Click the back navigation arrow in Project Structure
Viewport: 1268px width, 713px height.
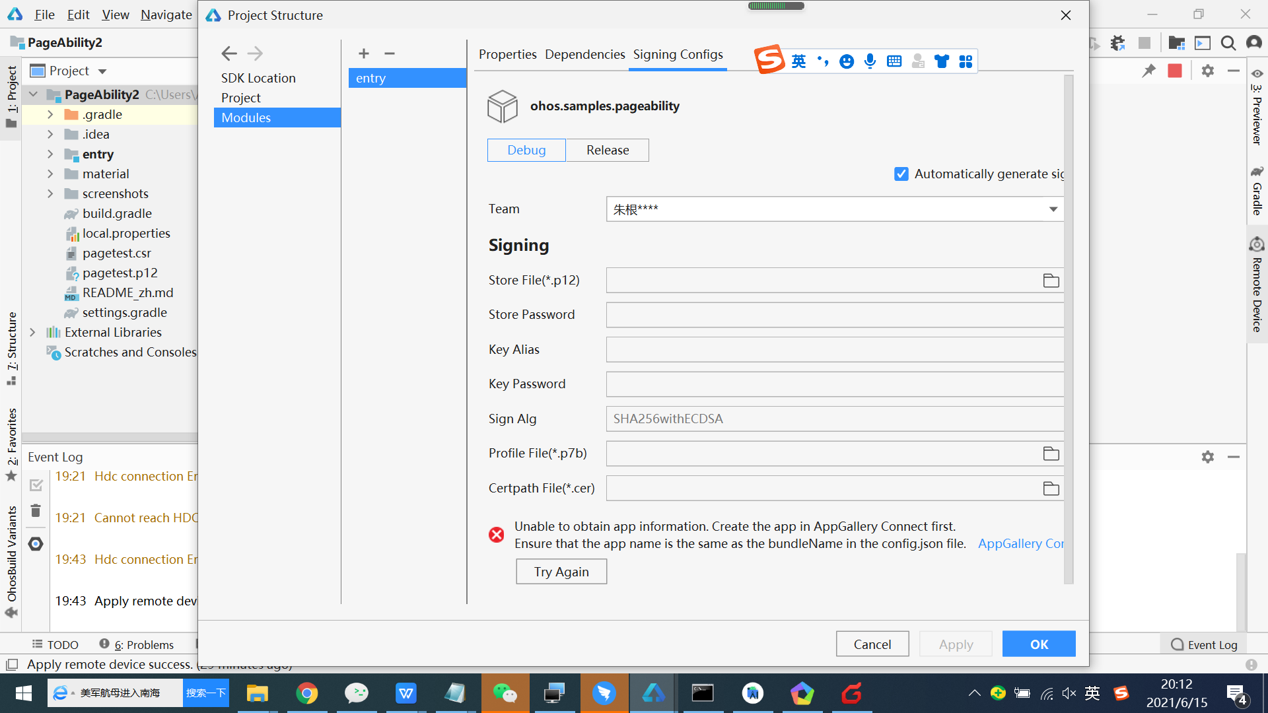click(229, 53)
